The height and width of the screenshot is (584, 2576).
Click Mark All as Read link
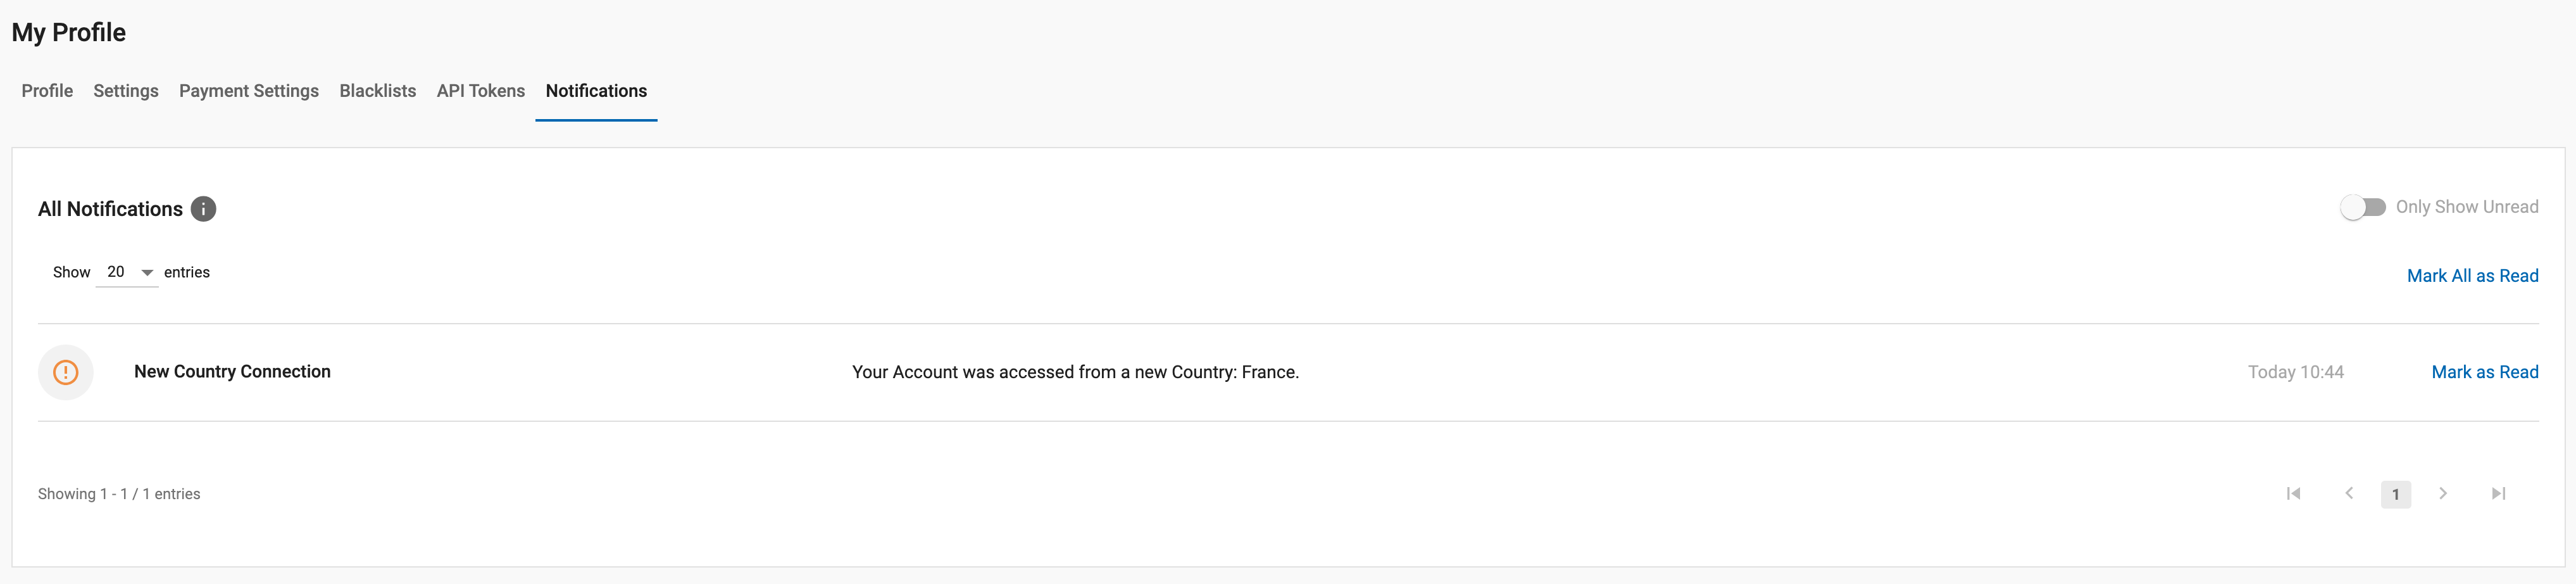(x=2472, y=276)
